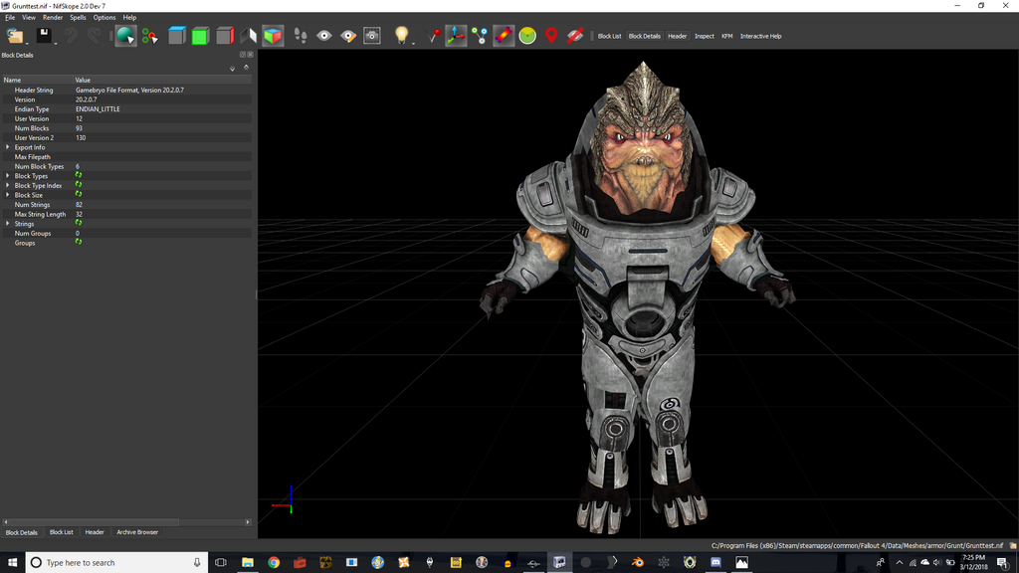The image size is (1019, 573).
Task: Expand the Block Type Index row
Action: click(8, 186)
